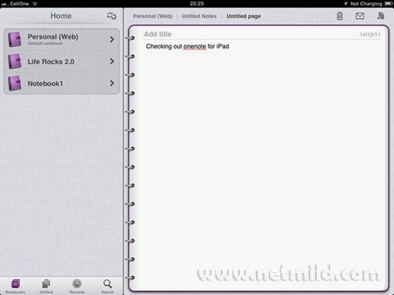Open the Search tab
The image size is (394, 295).
(108, 286)
